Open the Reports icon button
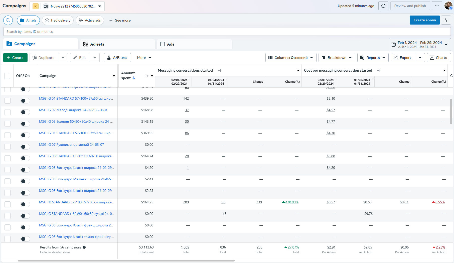Screen dimensions: 454x263 (362, 58)
